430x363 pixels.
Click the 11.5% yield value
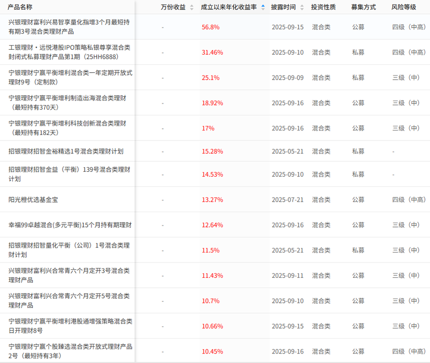point(211,250)
